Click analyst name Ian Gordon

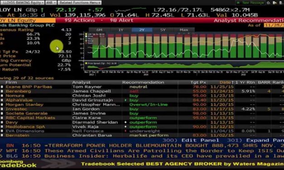pos(86,109)
